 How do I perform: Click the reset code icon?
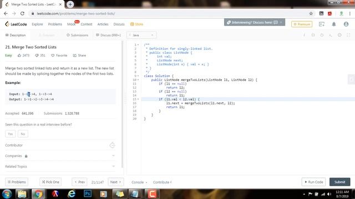tap(322, 35)
